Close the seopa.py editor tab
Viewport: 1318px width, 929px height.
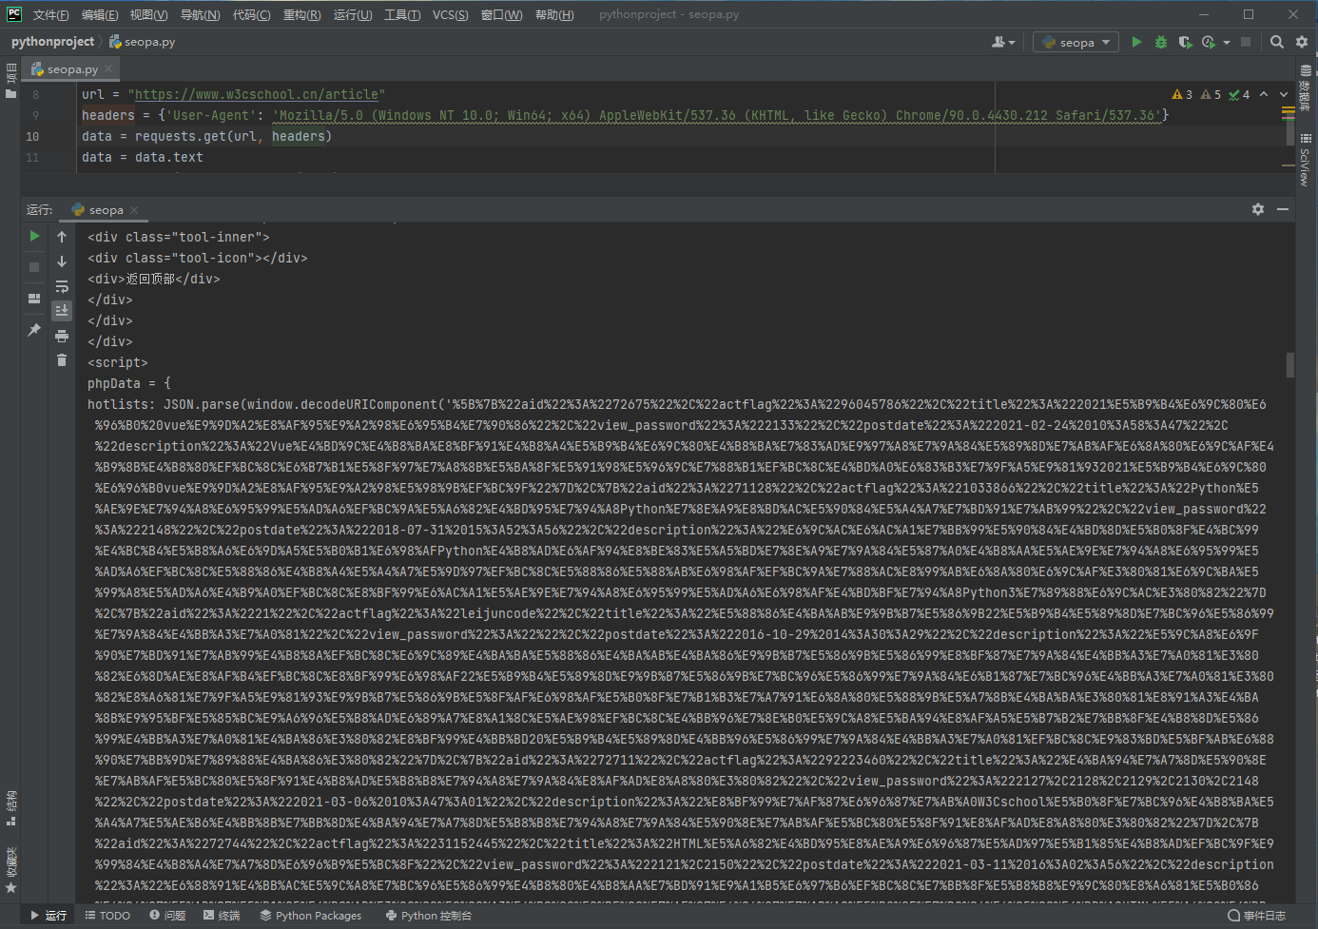(x=108, y=68)
